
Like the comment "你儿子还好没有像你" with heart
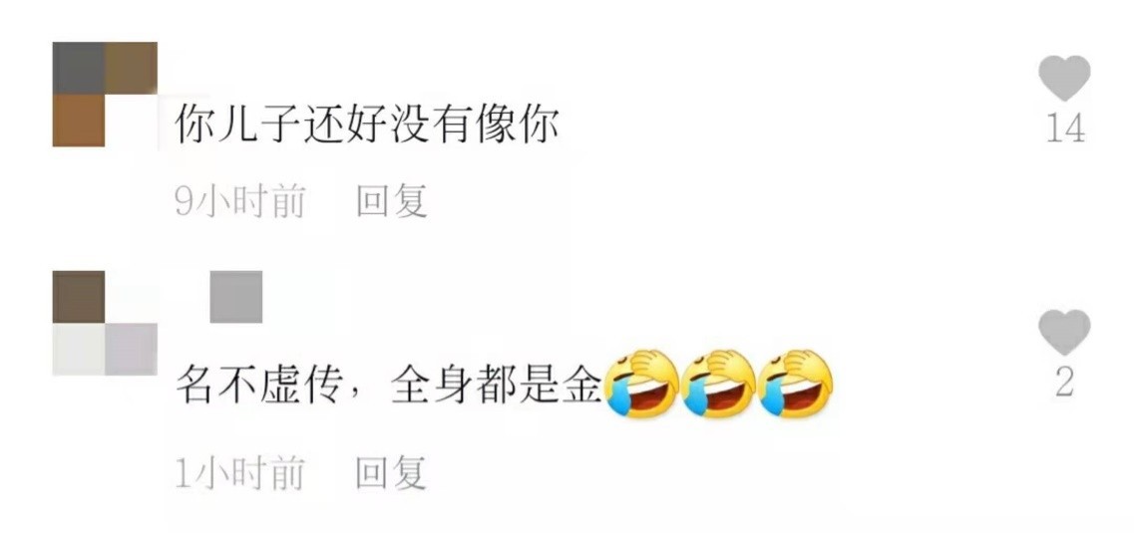pyautogui.click(x=1064, y=78)
